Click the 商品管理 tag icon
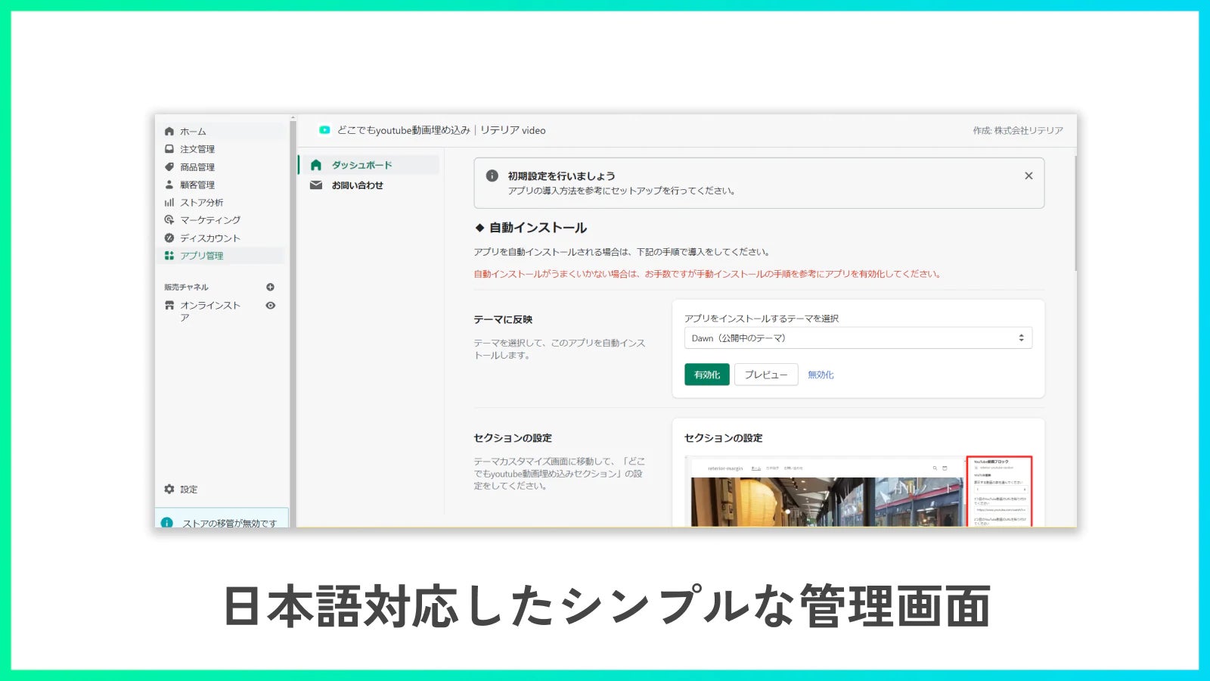1210x681 pixels. click(169, 167)
